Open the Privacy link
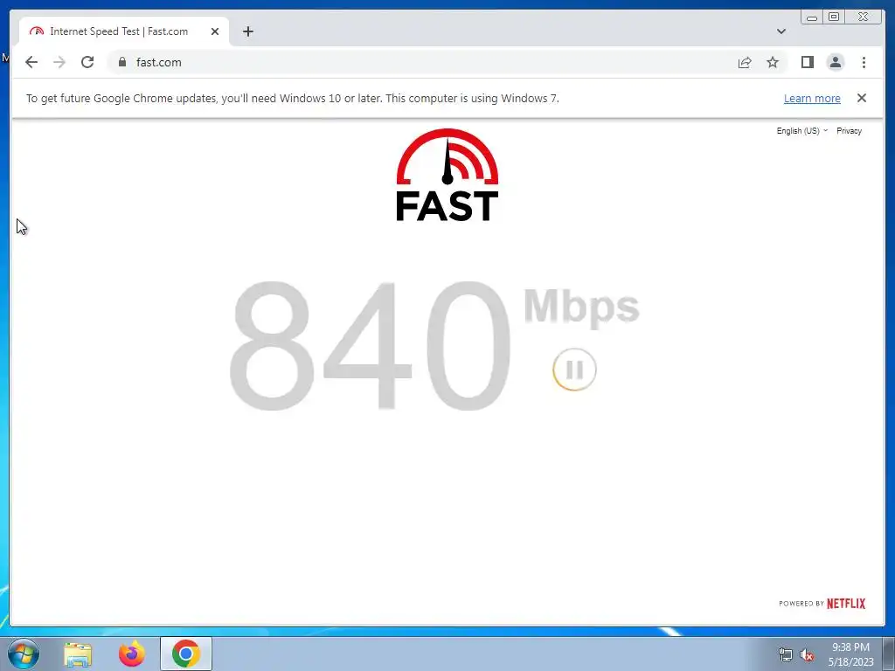This screenshot has height=671, width=895. (x=849, y=131)
